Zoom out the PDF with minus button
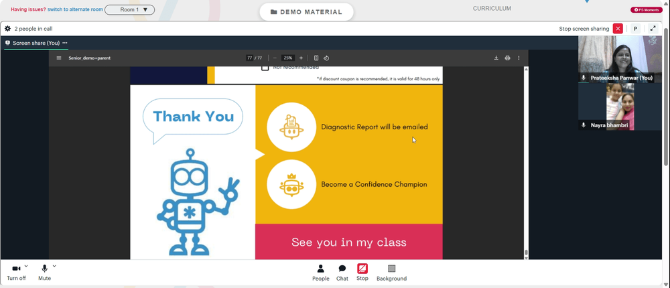This screenshot has width=670, height=288. click(275, 58)
